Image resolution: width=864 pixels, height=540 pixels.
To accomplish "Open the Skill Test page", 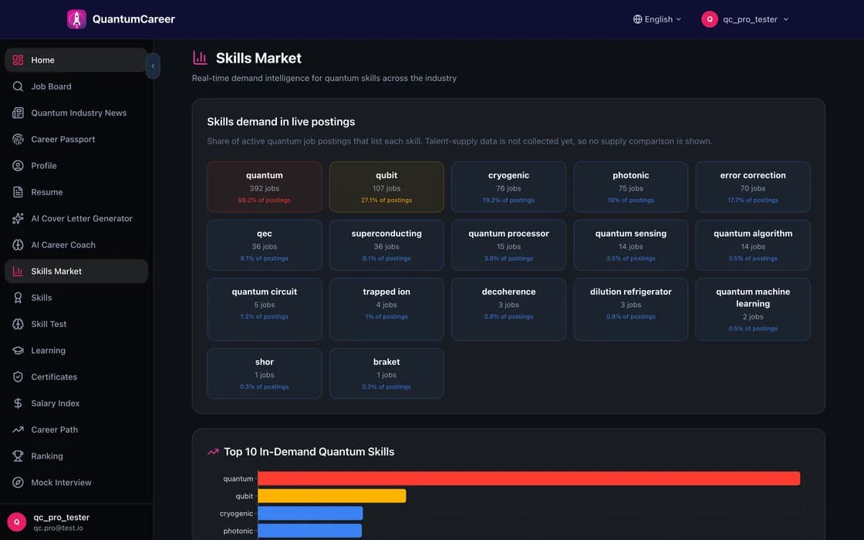I will (76, 325).
